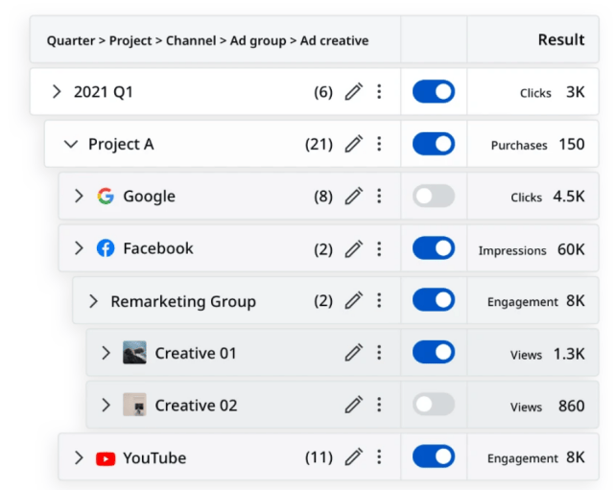The image size is (614, 490).
Task: Toggle off Remarketing Group switch
Action: 434,300
